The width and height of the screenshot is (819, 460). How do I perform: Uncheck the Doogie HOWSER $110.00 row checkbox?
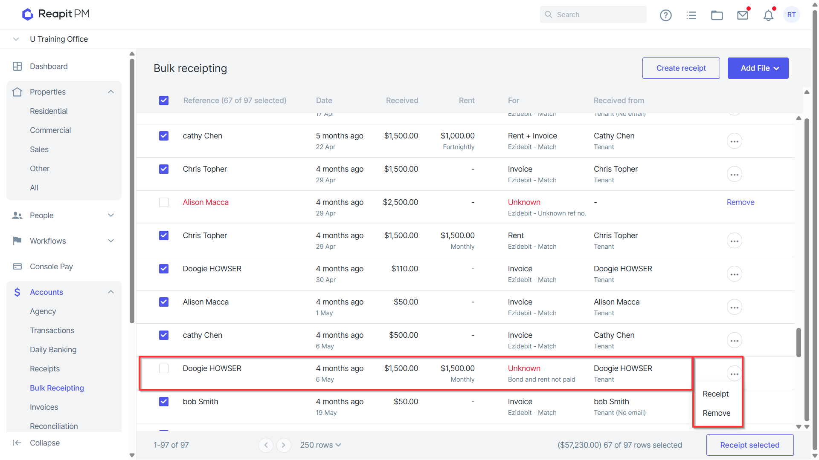164,269
